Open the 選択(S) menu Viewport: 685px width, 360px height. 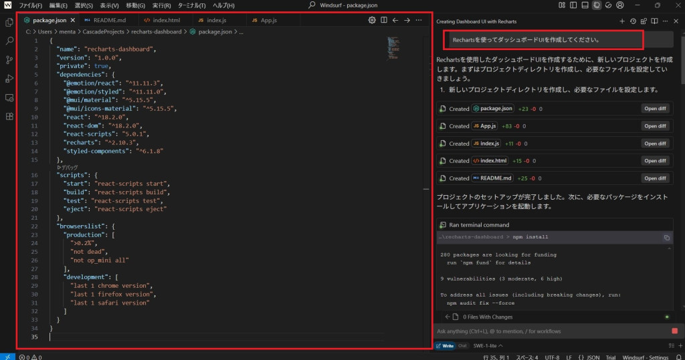click(x=84, y=5)
